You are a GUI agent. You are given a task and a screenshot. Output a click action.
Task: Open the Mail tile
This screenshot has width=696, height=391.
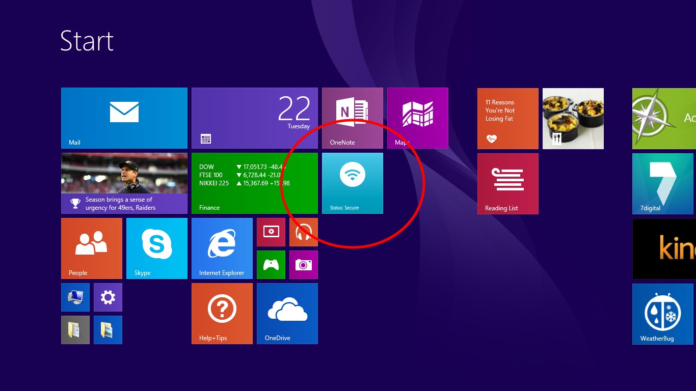pos(124,118)
